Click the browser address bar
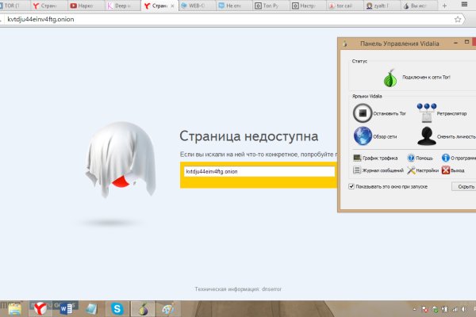 159,19
